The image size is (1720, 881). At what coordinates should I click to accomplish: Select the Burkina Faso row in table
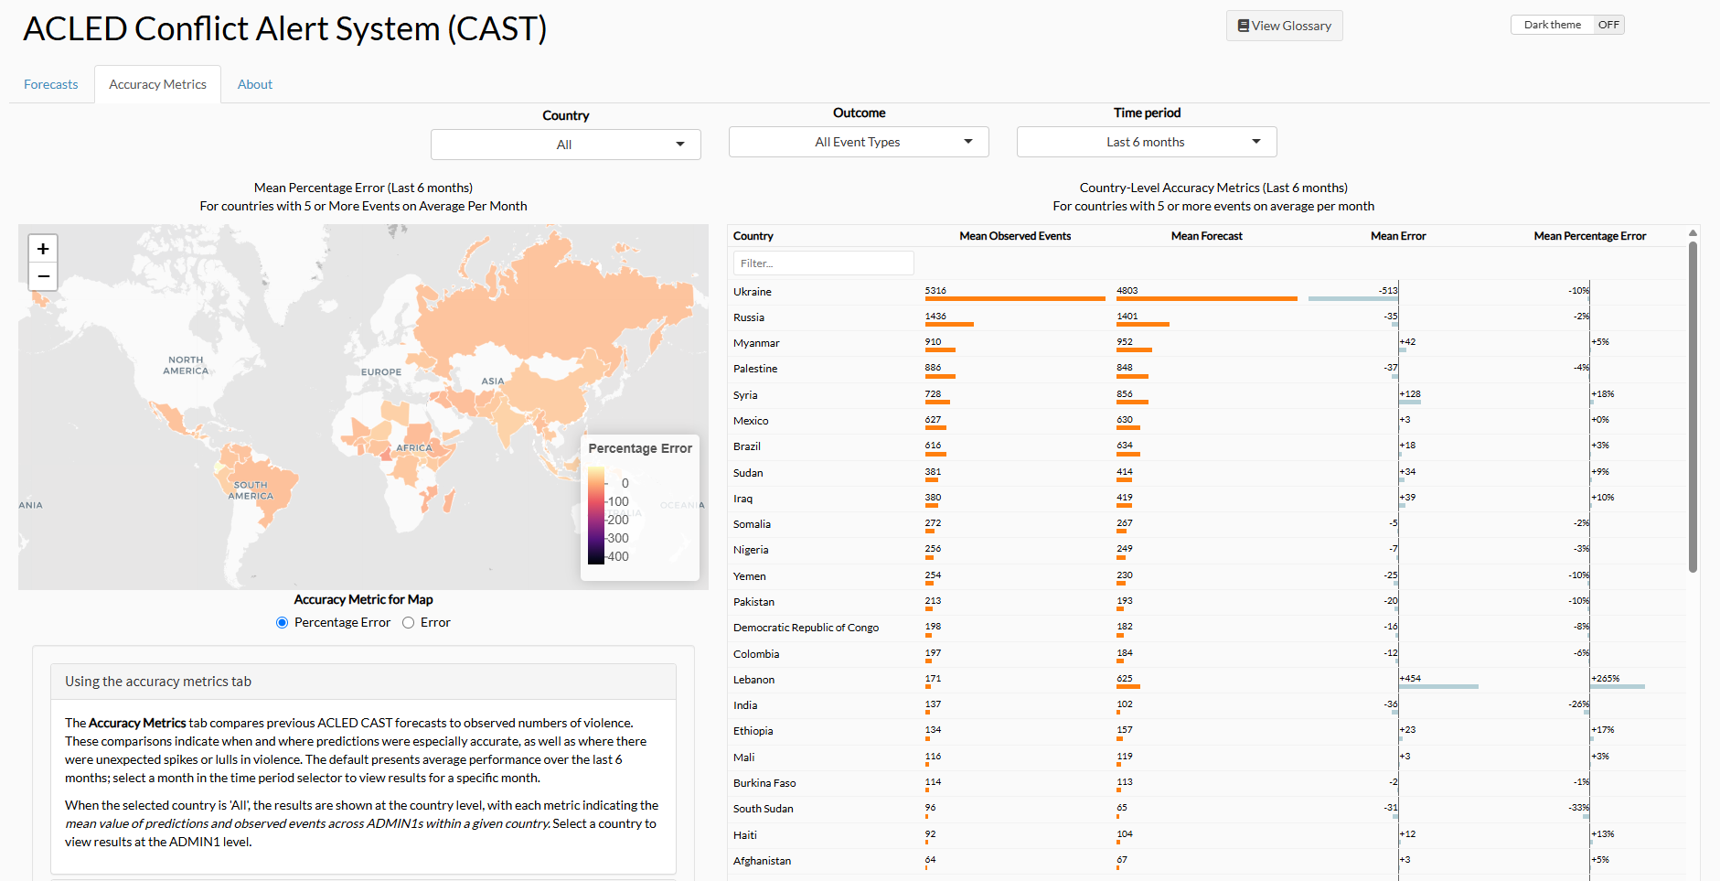tap(1207, 783)
